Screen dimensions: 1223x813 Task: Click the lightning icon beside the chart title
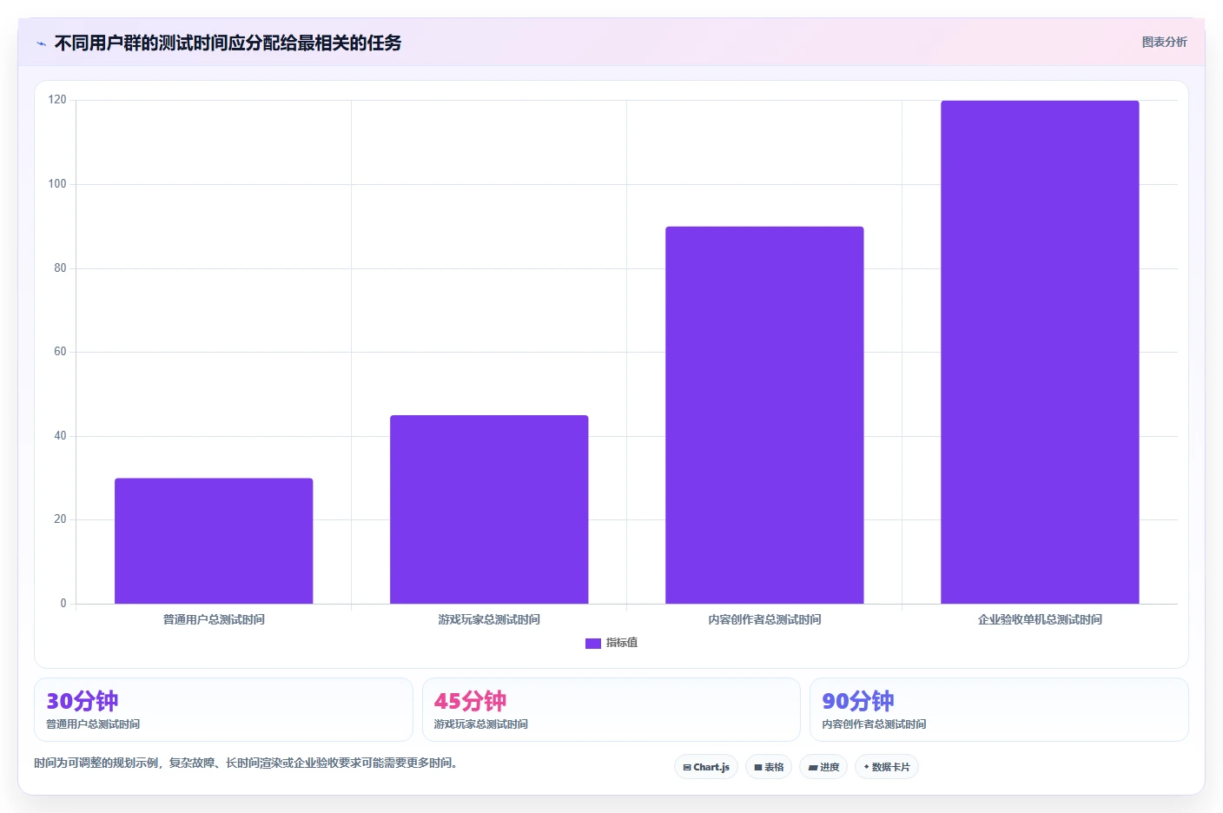point(41,43)
